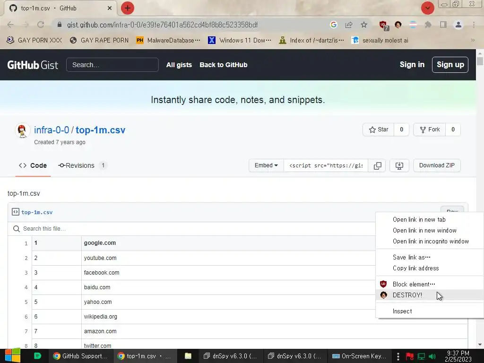The height and width of the screenshot is (363, 484).
Task: Choose Copy link address
Action: tap(429, 268)
